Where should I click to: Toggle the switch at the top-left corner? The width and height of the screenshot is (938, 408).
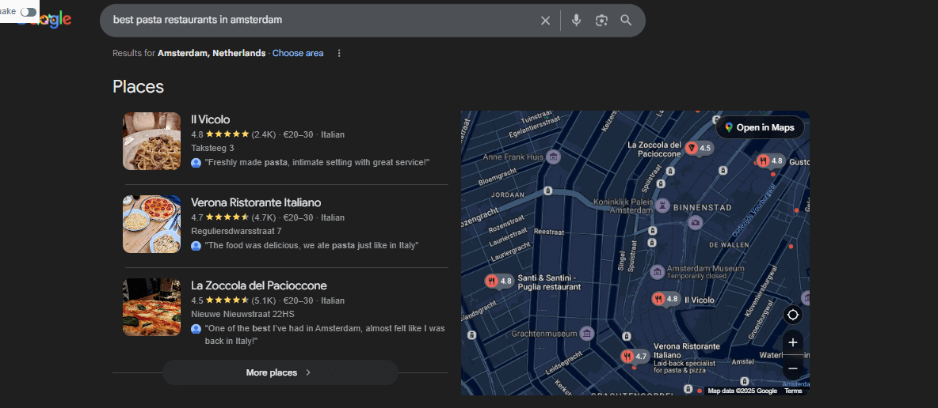point(28,12)
